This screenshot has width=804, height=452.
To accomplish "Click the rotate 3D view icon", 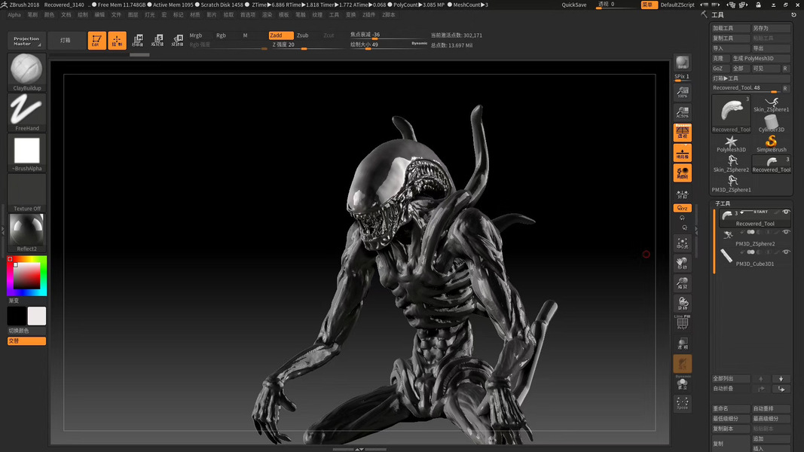I will pos(683,304).
